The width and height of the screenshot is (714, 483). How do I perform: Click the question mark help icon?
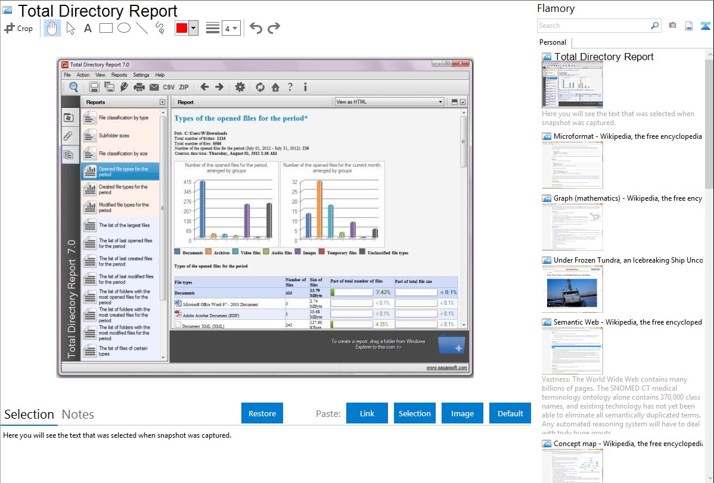pos(290,87)
